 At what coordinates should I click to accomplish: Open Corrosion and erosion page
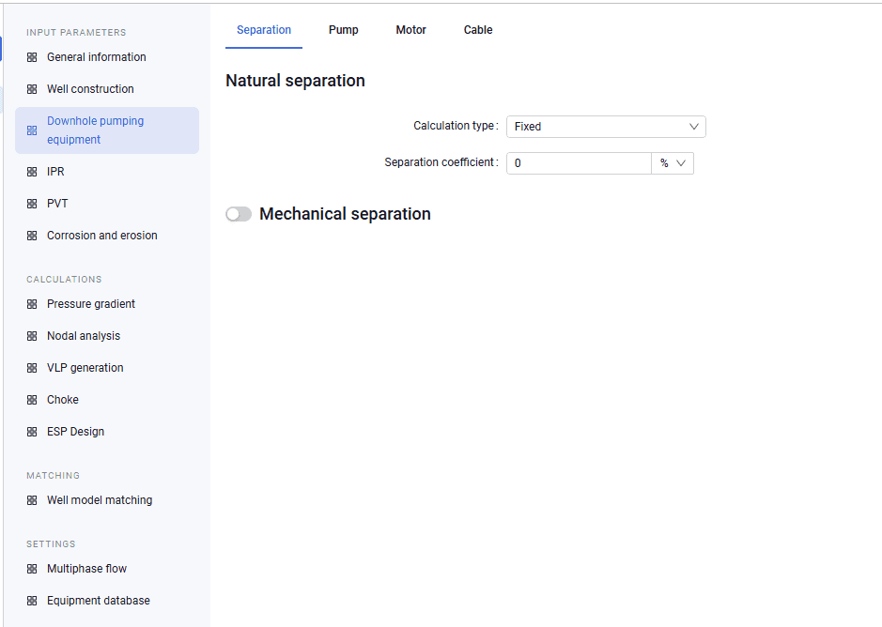pyautogui.click(x=107, y=236)
